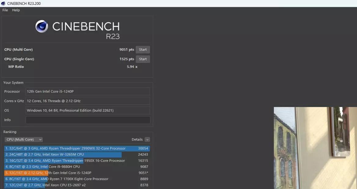Image resolution: width=357 pixels, height=189 pixels.
Task: Click the Details label in Ranking
Action: (x=137, y=139)
